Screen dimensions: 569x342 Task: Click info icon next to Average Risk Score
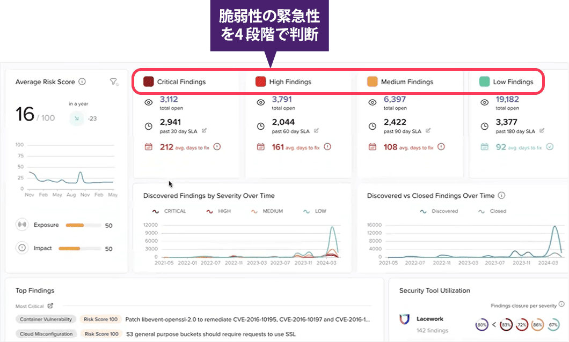click(82, 82)
